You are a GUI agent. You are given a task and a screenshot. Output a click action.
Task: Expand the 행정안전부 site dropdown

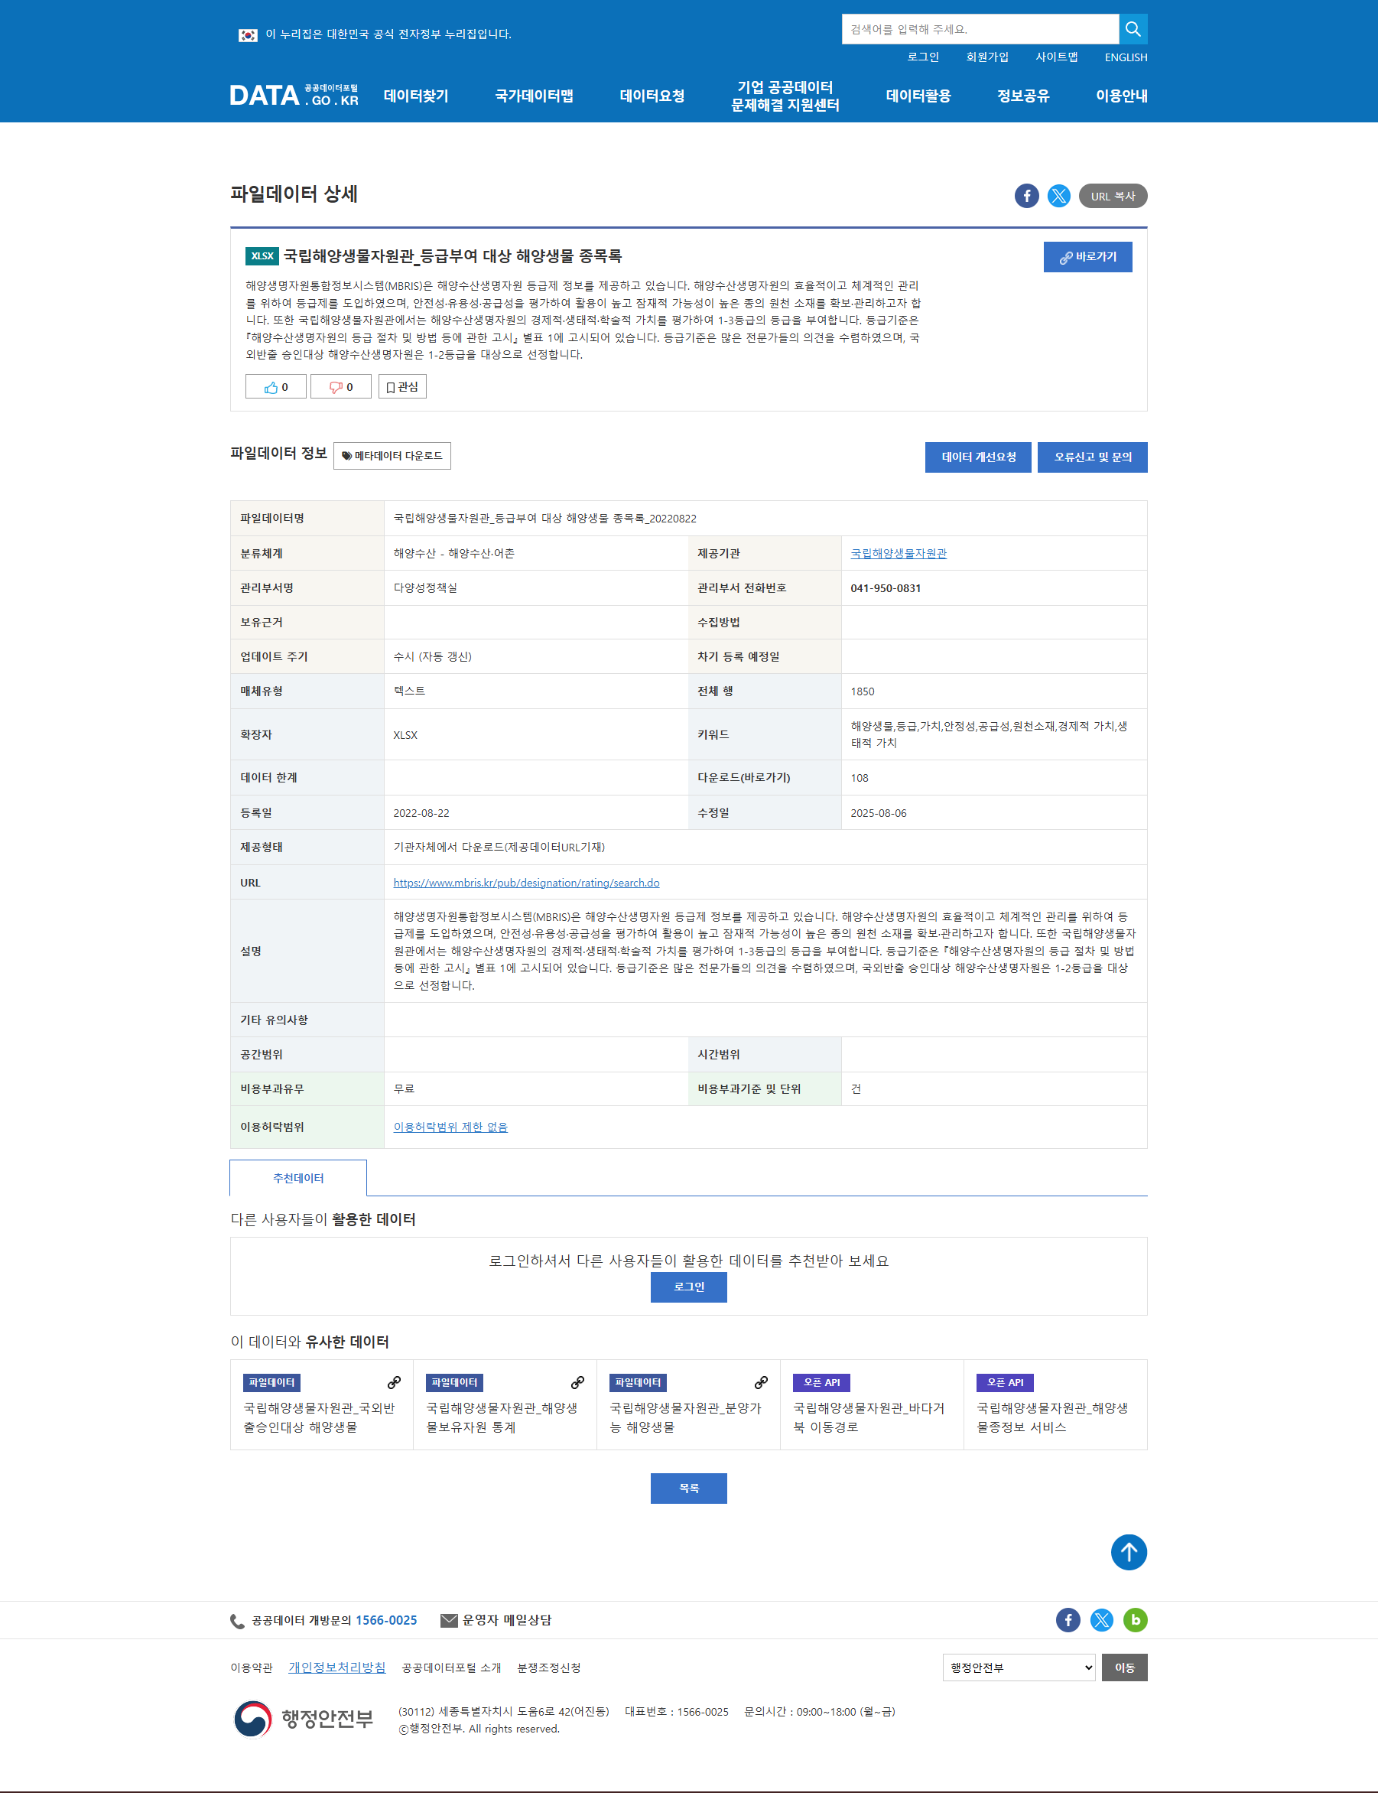(x=1018, y=1667)
